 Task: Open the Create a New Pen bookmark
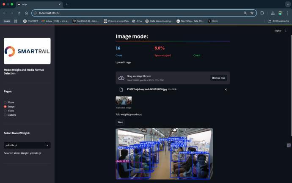pyautogui.click(x=116, y=21)
